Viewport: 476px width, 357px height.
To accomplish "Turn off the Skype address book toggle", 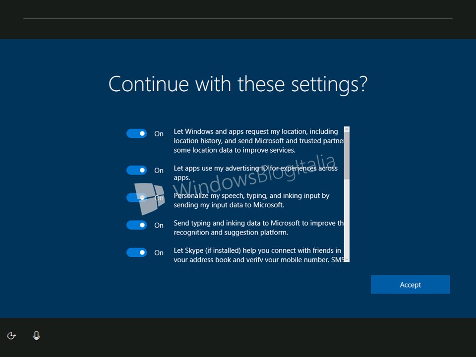I will [137, 252].
